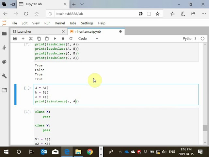209x157 pixels.
Task: Open Task View on taskbar
Action: [x=31, y=152]
